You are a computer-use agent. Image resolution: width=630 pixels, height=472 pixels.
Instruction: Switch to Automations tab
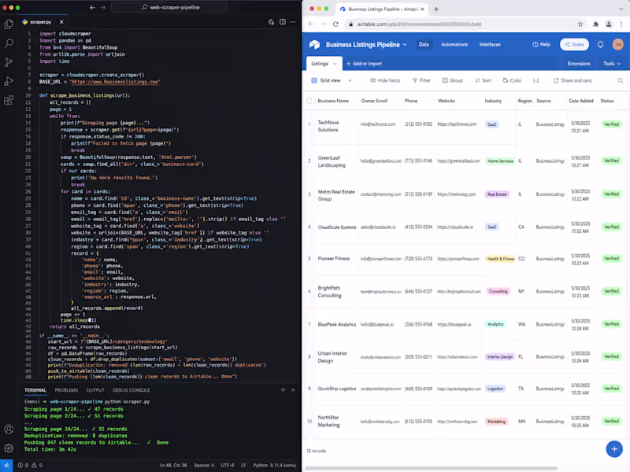[454, 45]
